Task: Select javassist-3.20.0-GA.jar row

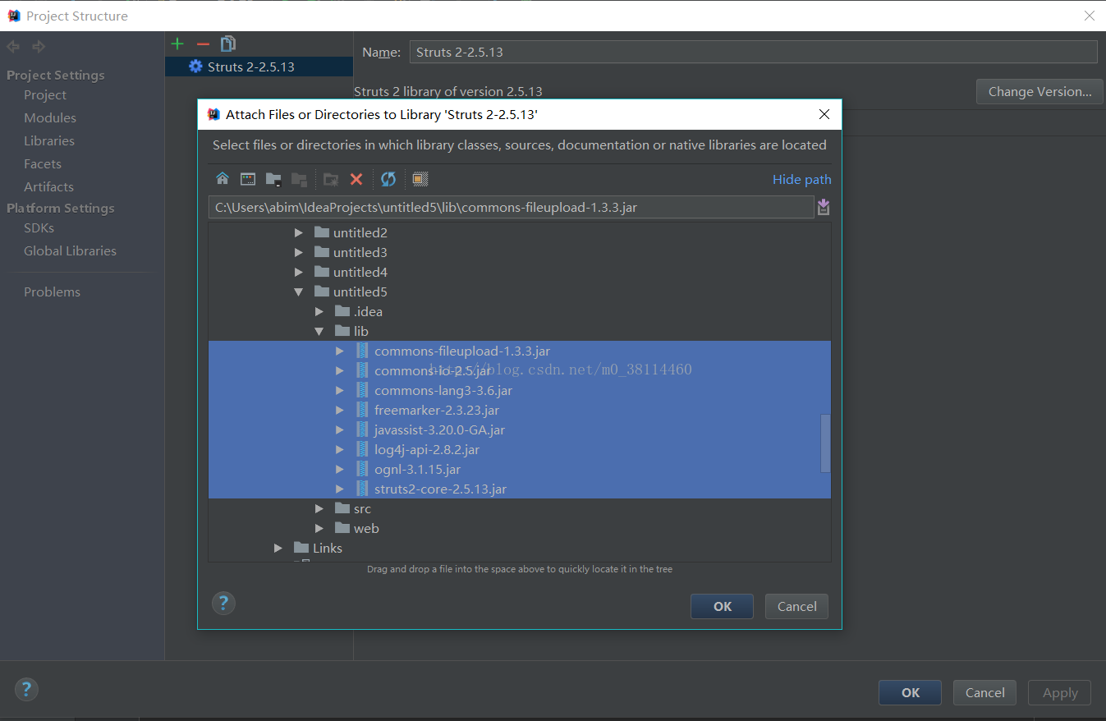Action: [x=520, y=429]
